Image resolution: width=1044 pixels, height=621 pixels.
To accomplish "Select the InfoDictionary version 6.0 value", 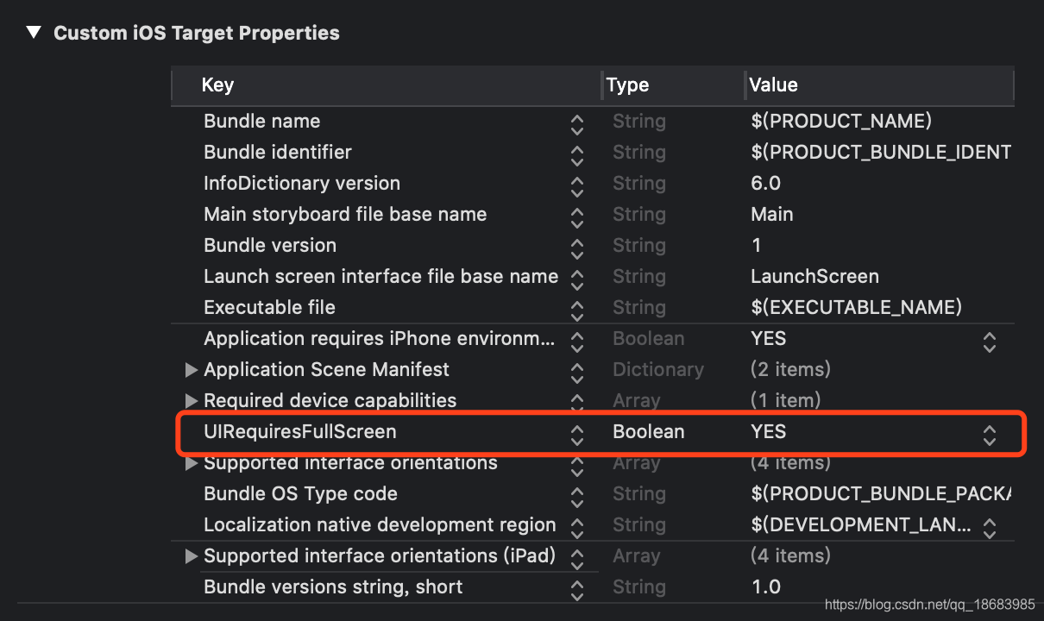I will 765,183.
